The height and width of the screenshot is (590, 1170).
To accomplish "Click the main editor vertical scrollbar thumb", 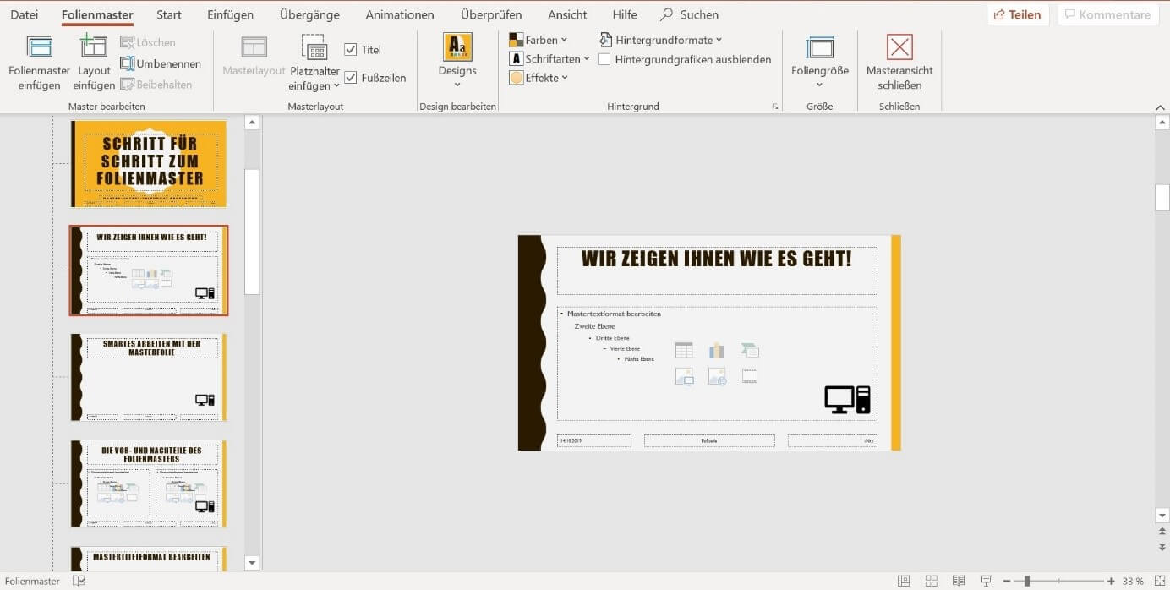I will point(1162,197).
